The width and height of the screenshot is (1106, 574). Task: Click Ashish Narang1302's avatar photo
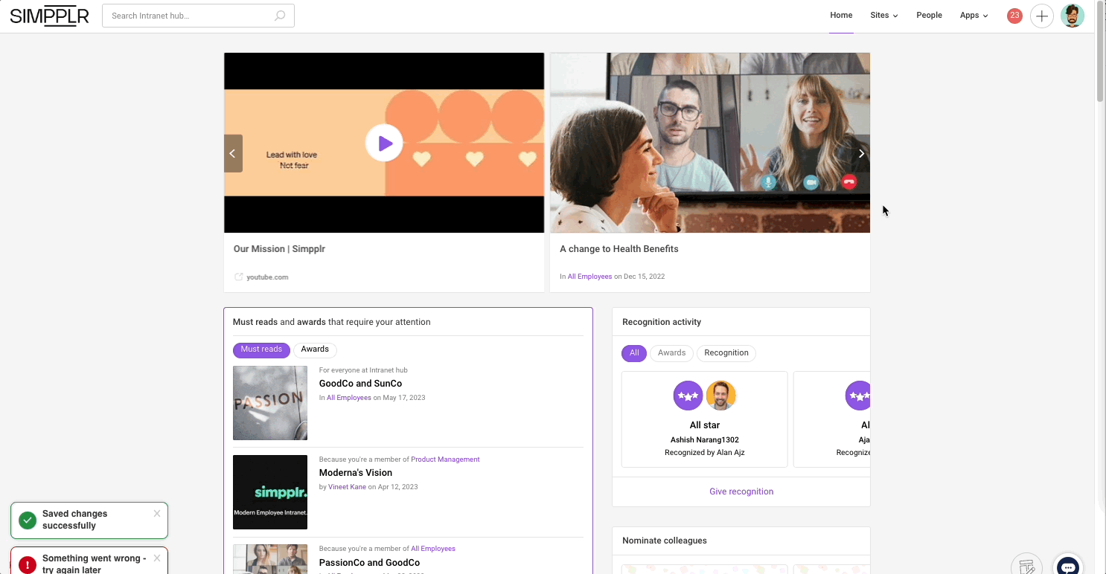[720, 396]
